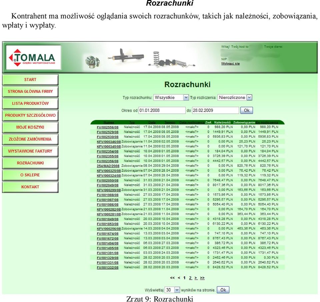The image size is (320, 302).
Task: Open invoice FV/002049/08
Action: pyautogui.click(x=108, y=185)
